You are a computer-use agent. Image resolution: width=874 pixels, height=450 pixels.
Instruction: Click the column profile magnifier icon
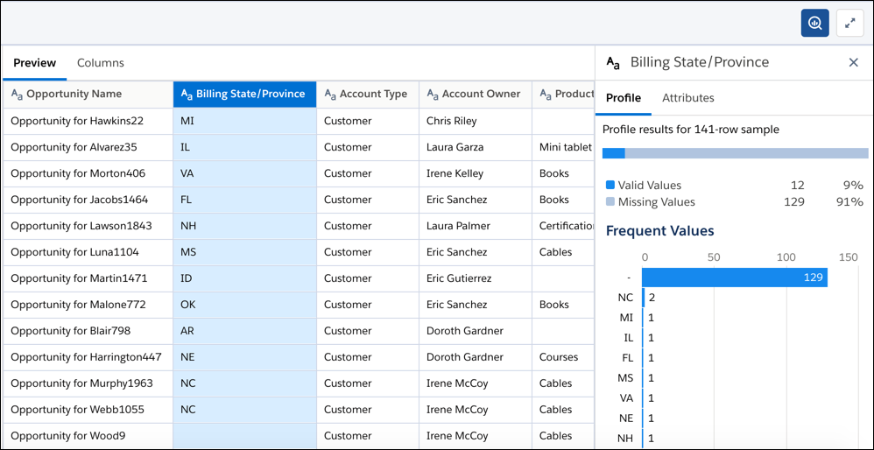tap(814, 24)
